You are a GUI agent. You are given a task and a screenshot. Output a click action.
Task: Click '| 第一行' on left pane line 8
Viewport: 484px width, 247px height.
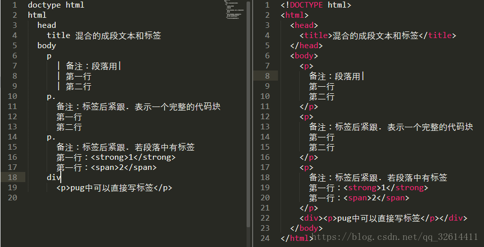(x=74, y=76)
